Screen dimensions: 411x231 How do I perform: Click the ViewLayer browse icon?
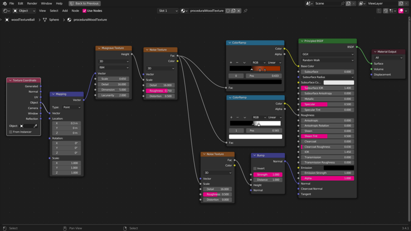tap(362, 3)
